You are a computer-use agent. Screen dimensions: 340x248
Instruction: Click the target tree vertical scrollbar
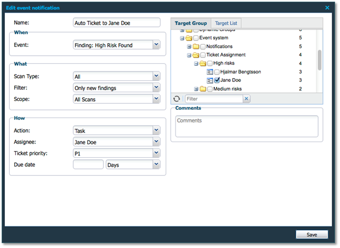319,59
